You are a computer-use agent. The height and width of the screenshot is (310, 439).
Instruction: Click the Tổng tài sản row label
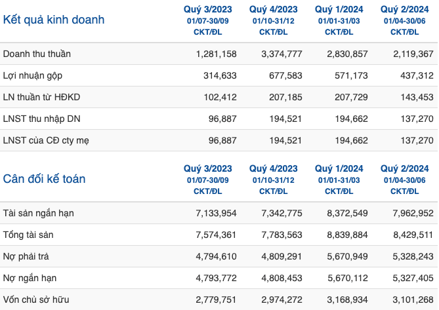click(x=28, y=235)
